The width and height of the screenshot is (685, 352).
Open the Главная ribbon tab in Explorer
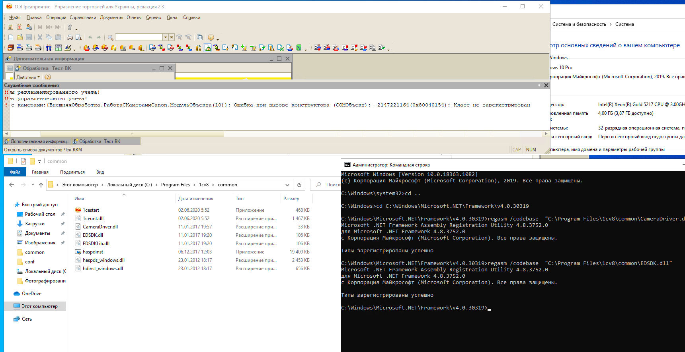pos(40,172)
